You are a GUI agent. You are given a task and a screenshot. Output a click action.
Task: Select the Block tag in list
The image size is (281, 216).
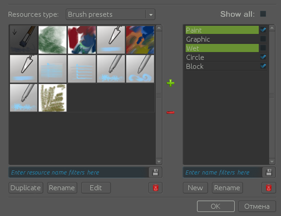222,66
